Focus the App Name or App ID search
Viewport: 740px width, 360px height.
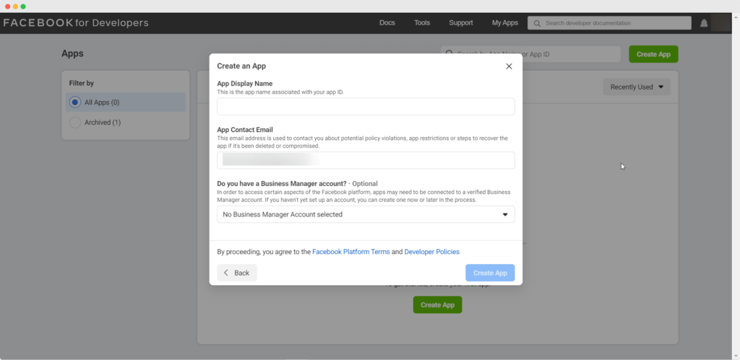coord(530,54)
